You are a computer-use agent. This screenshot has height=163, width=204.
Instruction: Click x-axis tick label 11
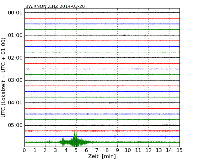138,150
